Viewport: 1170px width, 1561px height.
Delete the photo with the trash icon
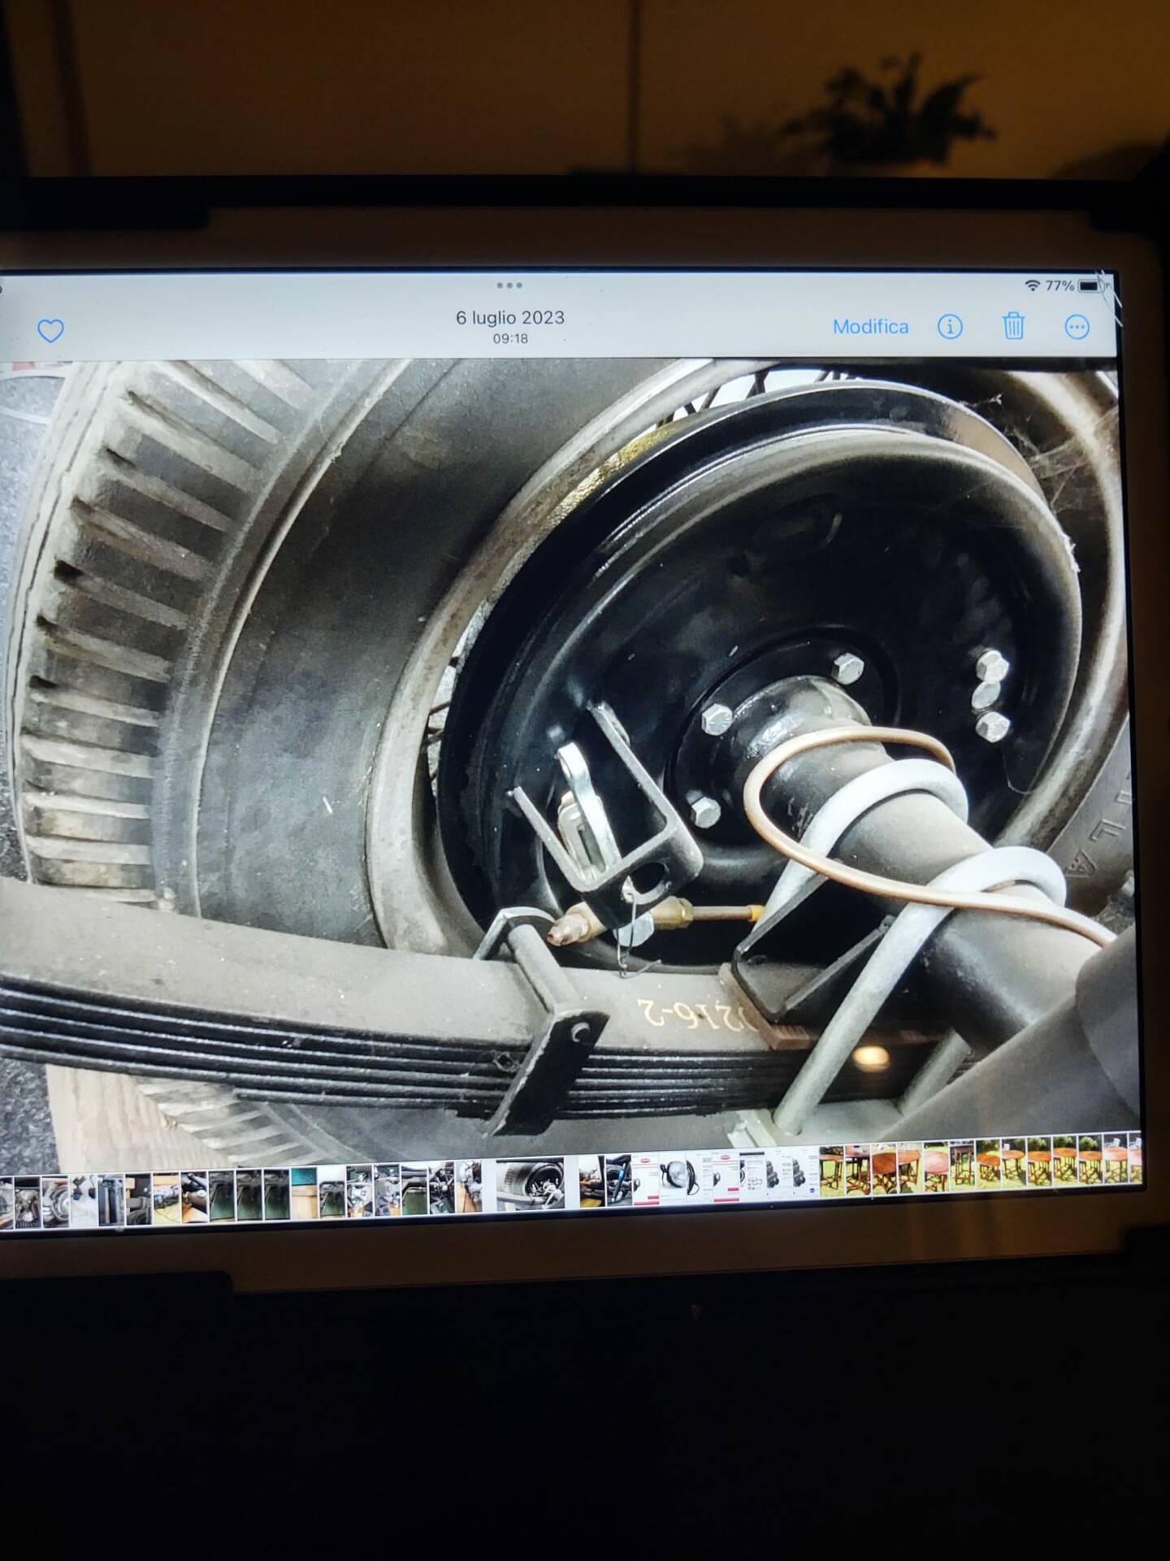click(1013, 326)
